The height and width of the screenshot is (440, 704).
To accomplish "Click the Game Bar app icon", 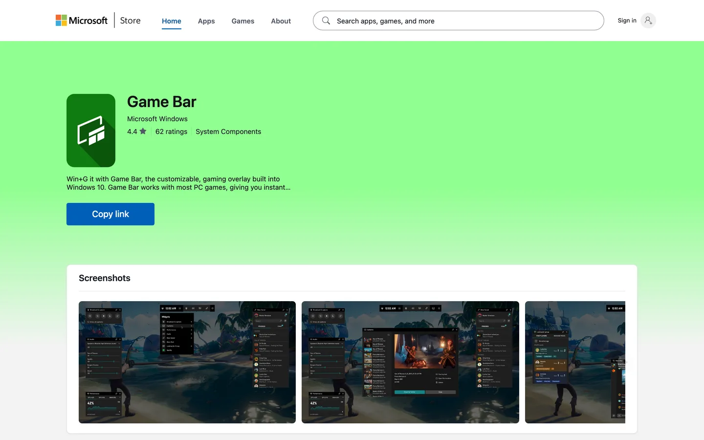I will click(91, 131).
